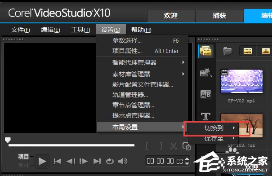
Task: Open the Media library panel icon
Action: tap(206, 51)
